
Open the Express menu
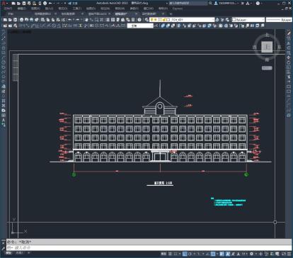(178, 9)
